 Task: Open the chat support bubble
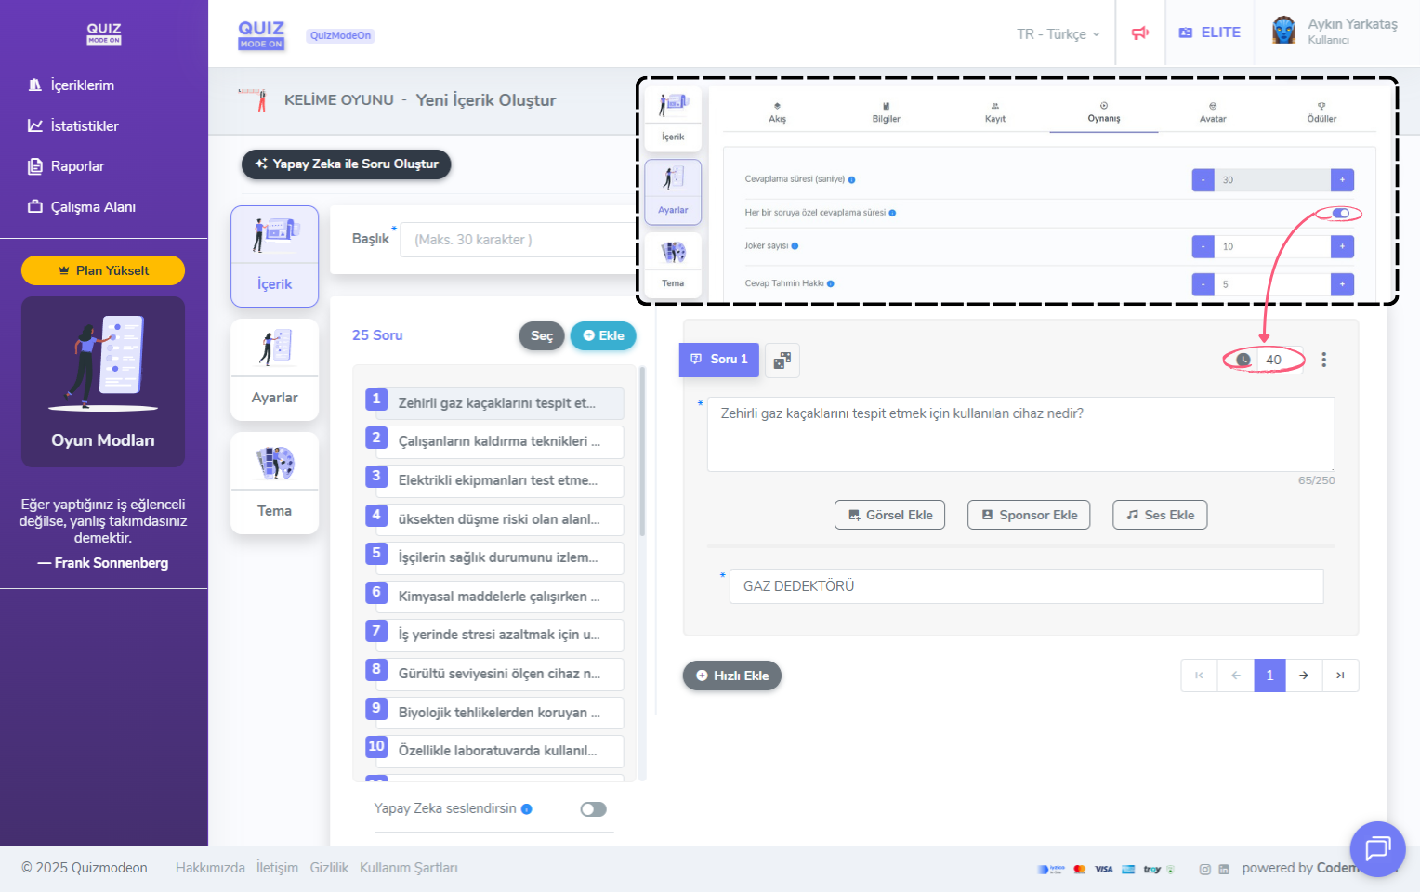(x=1376, y=848)
